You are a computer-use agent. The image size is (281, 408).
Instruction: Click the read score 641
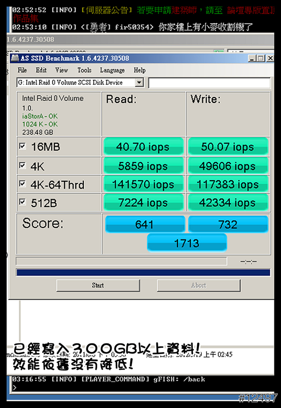tap(145, 224)
